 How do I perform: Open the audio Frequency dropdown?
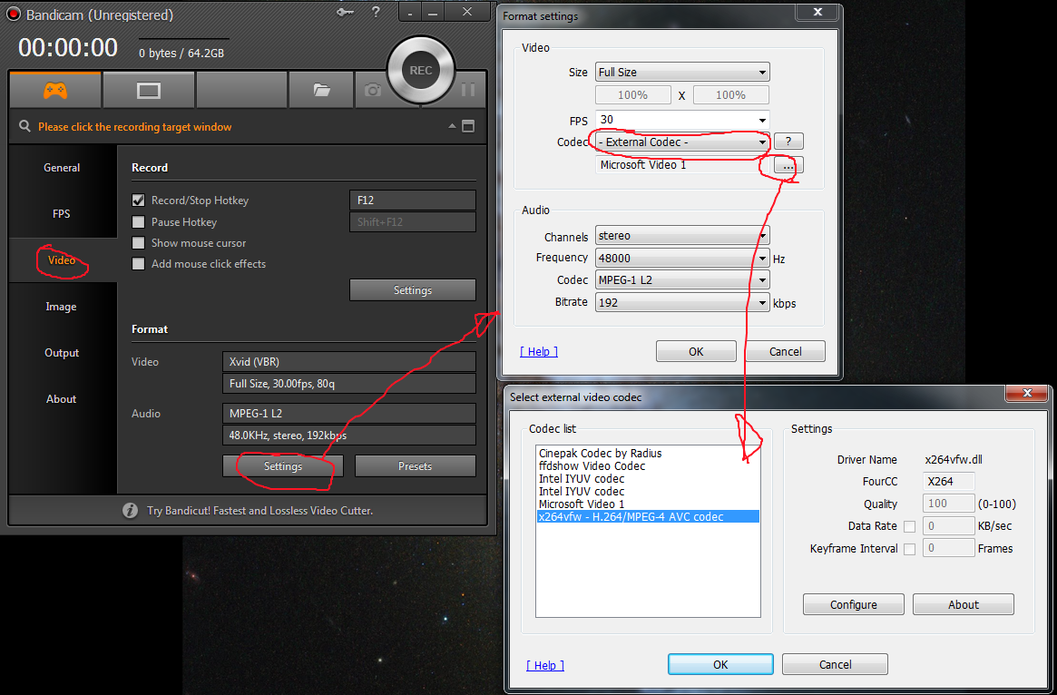682,259
